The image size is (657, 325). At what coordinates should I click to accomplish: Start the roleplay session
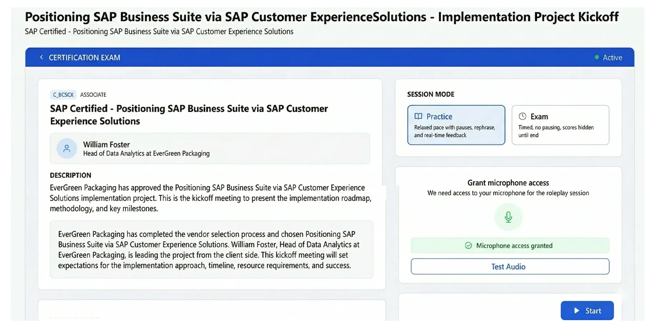click(x=587, y=311)
